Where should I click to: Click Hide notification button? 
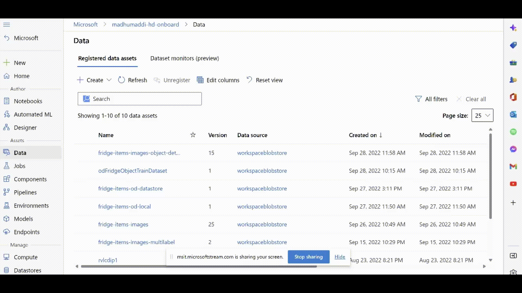point(340,256)
